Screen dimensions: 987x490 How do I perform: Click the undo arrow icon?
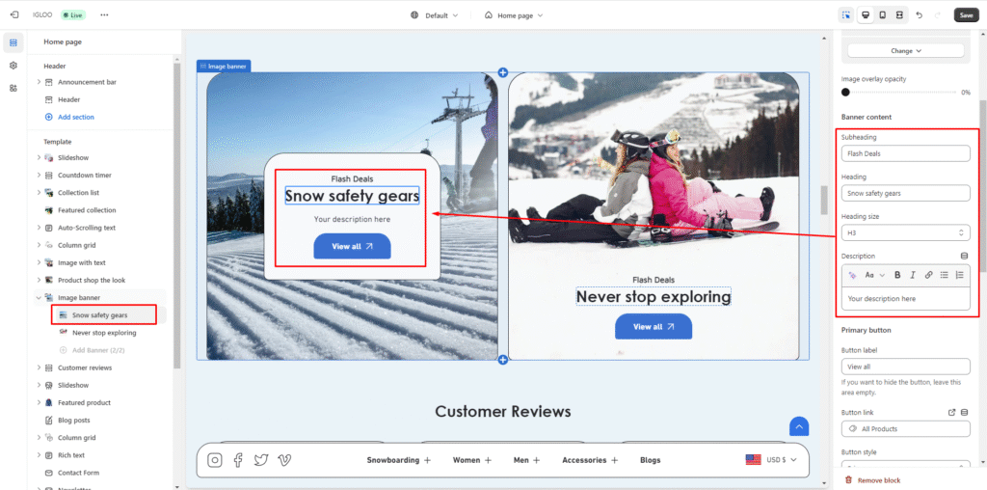click(919, 15)
